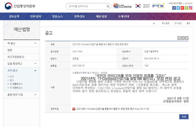Image resolution: width=196 pixels, height=127 pixels.
Task: Click the Ministry logo 산업통상자원부
Action: point(20,6)
